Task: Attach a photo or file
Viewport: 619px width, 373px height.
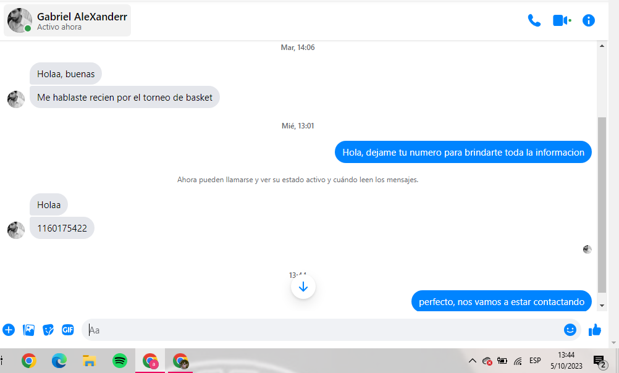Action: click(29, 330)
